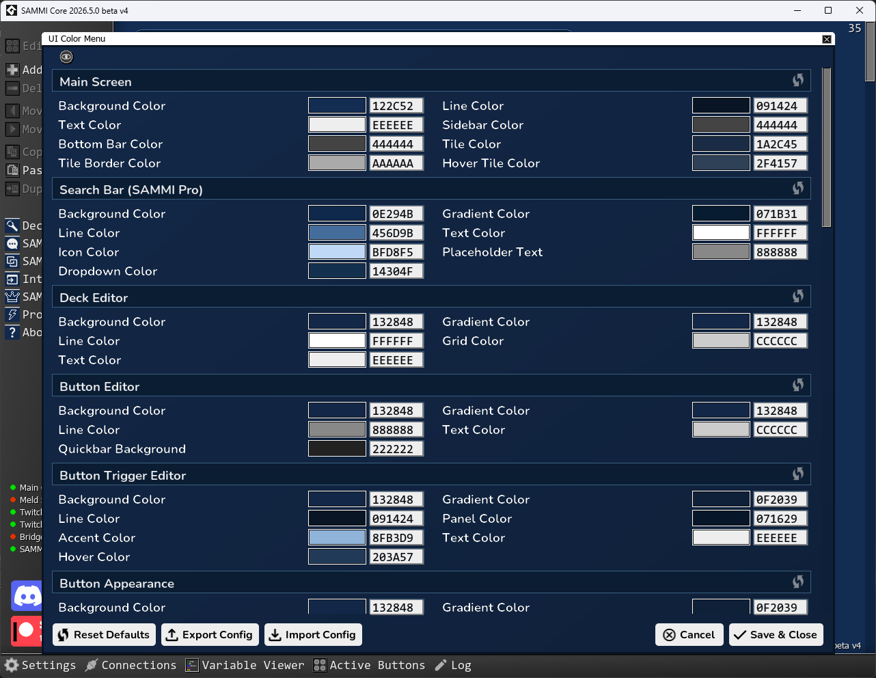The image size is (876, 678).
Task: Reset the Button Trigger Editor section colors
Action: 797,474
